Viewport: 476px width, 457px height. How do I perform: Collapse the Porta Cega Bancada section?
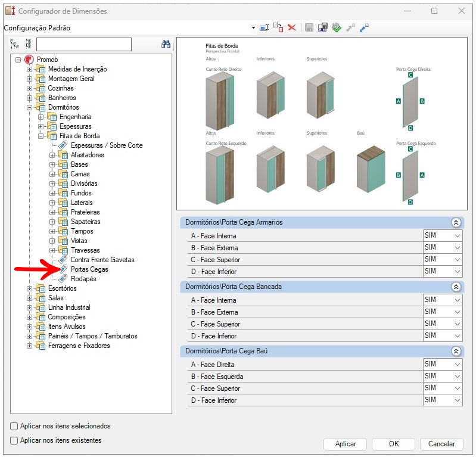pyautogui.click(x=456, y=287)
